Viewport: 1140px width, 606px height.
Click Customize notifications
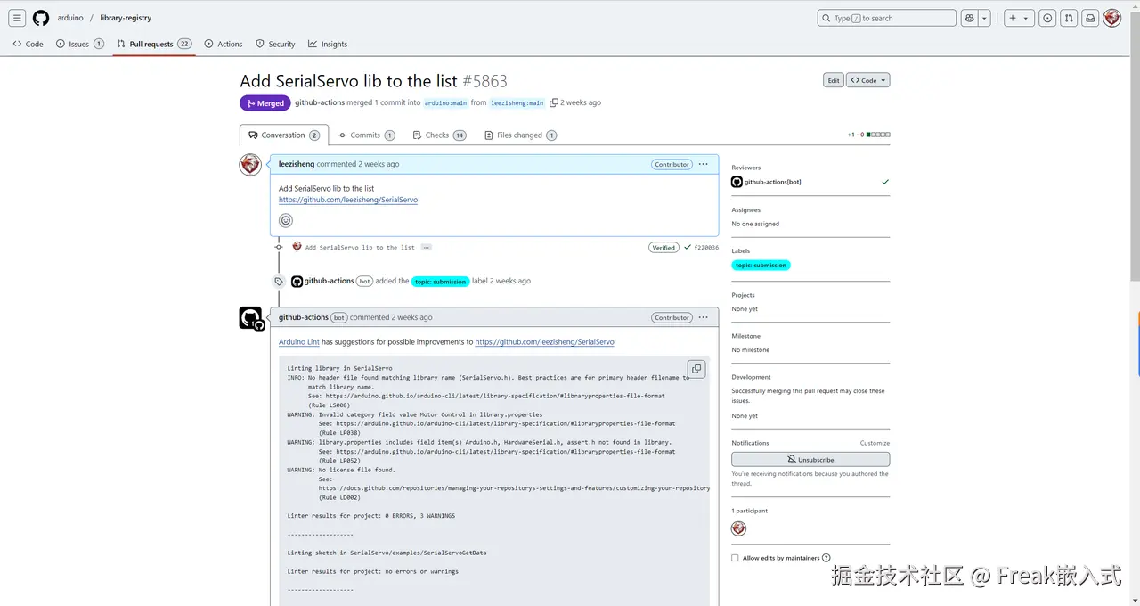pos(875,443)
